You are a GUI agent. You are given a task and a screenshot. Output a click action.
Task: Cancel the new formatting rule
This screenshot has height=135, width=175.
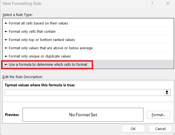click(x=160, y=129)
